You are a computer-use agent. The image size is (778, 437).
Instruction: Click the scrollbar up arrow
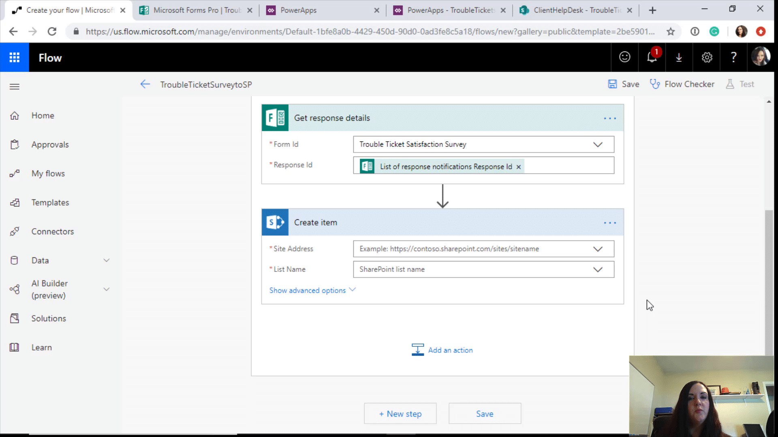tap(769, 102)
